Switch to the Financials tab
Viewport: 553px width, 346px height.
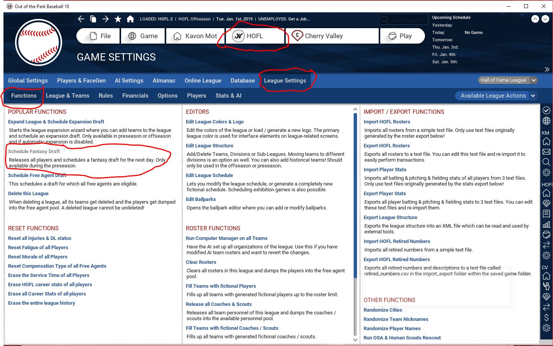tap(135, 96)
